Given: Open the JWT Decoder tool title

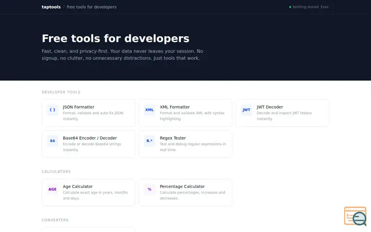Looking at the screenshot, I should (270, 107).
